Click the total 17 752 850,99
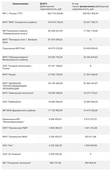The height and width of the screenshot is (171, 111). pyautogui.click(x=55, y=111)
